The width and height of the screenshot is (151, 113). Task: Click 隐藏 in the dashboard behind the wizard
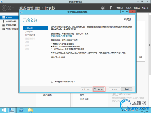140,57
